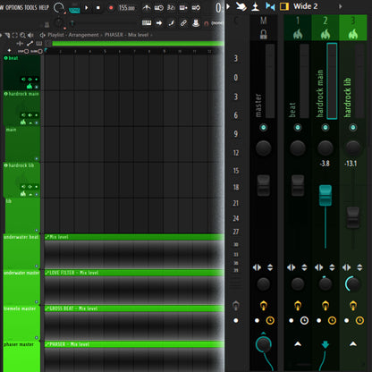The image size is (372, 372).
Task: Toggle latency clock icon on beat track
Action: point(304,320)
